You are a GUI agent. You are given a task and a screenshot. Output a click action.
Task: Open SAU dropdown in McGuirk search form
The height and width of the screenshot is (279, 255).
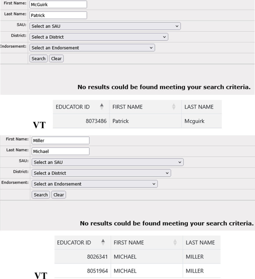point(105,26)
